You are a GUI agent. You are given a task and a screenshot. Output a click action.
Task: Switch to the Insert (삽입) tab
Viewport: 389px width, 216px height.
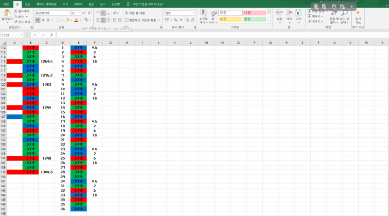(27, 4)
